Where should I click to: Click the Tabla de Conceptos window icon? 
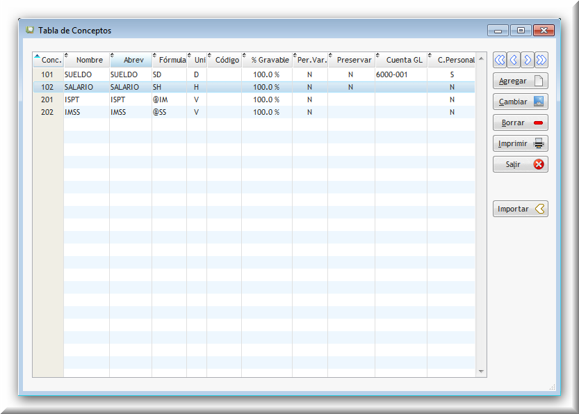point(30,30)
